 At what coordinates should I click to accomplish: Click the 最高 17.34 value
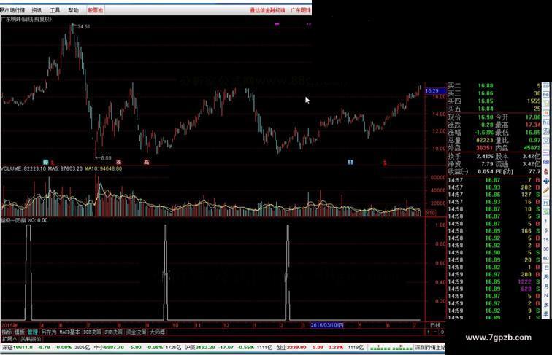tap(533, 125)
